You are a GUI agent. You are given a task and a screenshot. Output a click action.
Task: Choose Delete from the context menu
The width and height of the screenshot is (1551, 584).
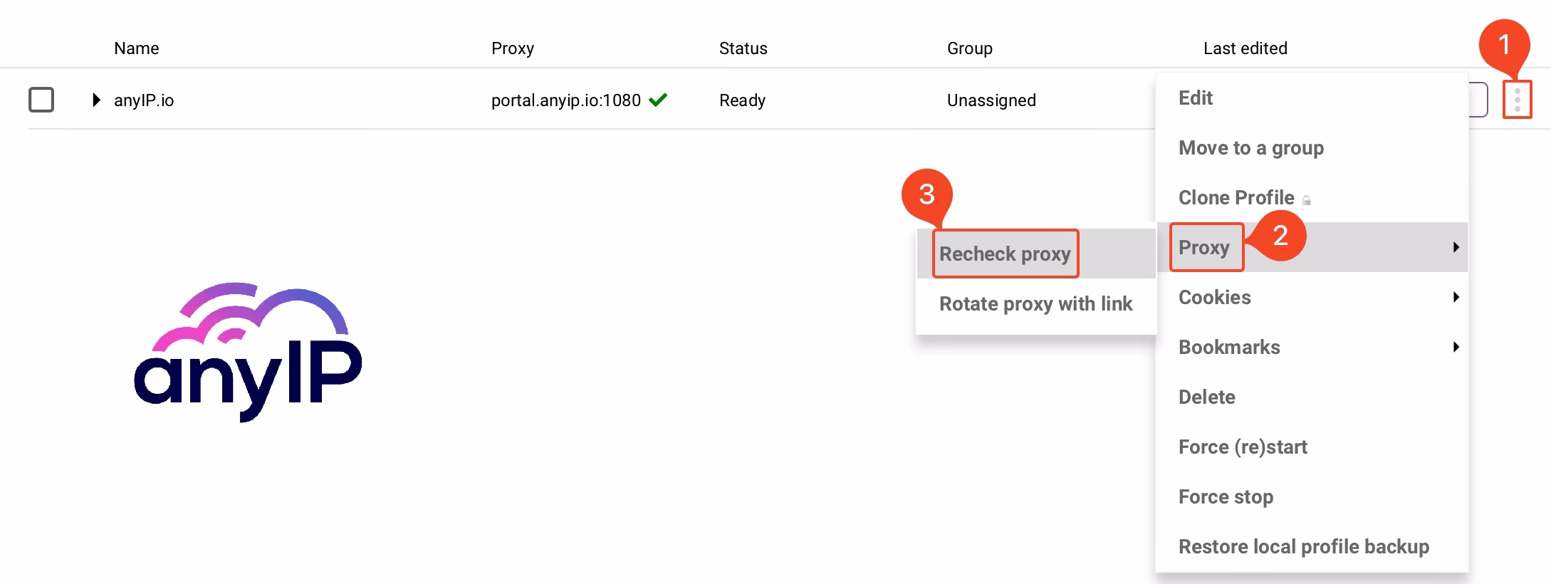[x=1206, y=397]
